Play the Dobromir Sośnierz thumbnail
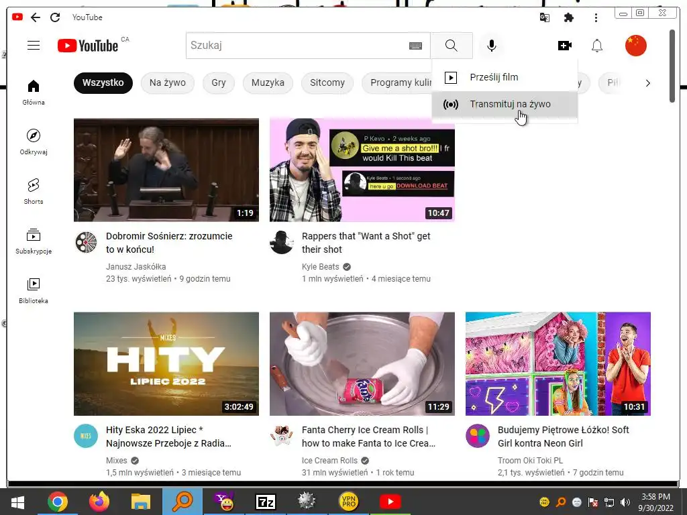The width and height of the screenshot is (687, 515). (x=166, y=170)
